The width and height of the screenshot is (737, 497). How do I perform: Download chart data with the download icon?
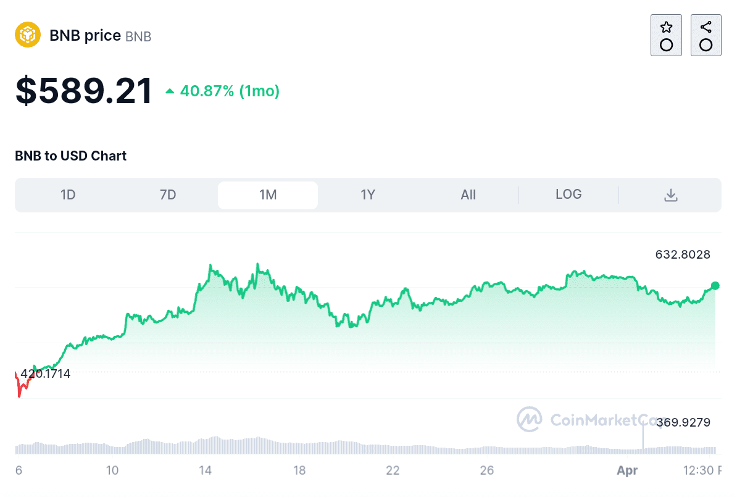(670, 195)
